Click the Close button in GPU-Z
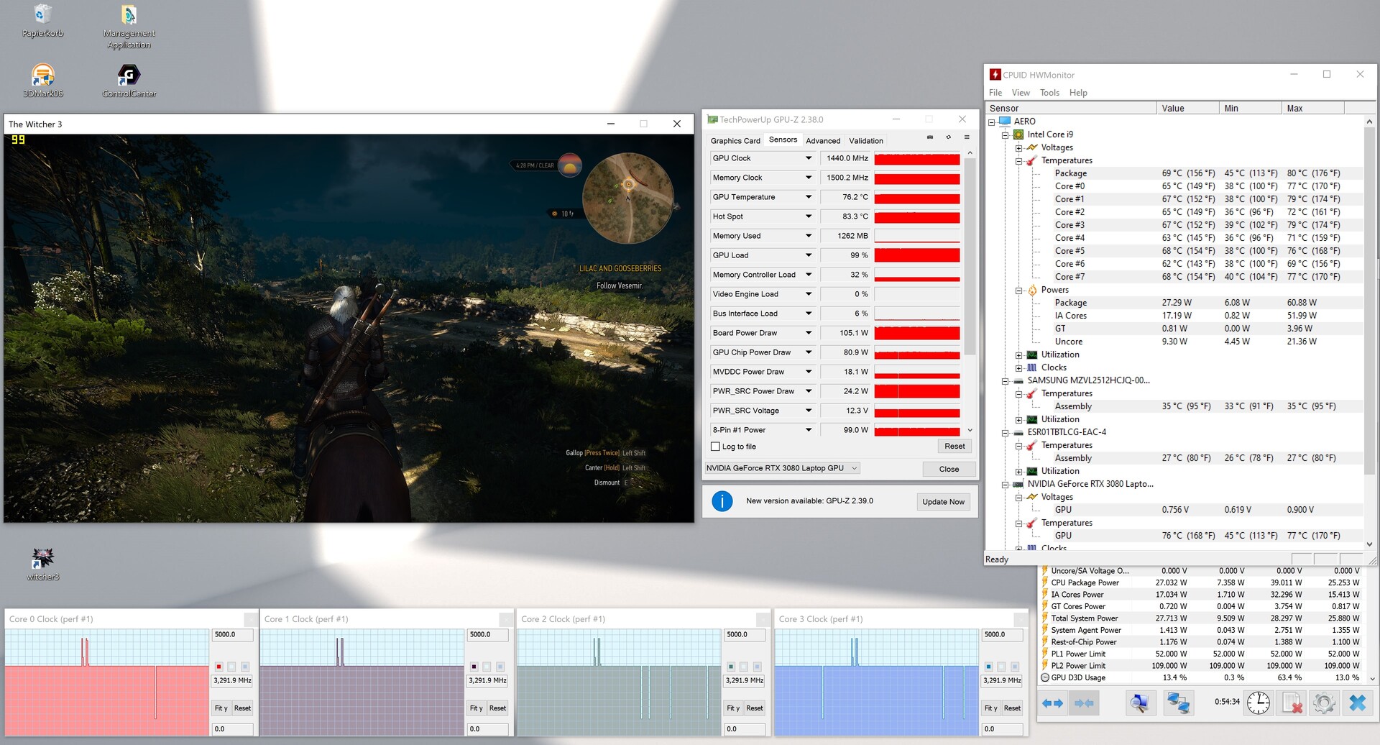The height and width of the screenshot is (745, 1380). 949,469
